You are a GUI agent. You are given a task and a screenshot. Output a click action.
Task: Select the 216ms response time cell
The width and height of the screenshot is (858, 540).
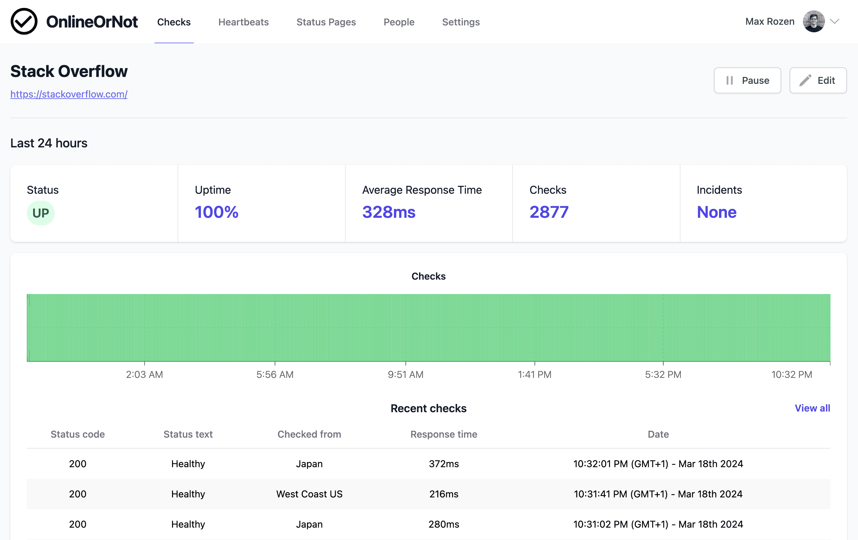(443, 494)
